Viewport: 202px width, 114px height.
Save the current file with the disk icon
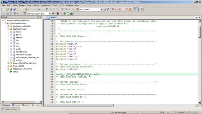click(x=11, y=9)
